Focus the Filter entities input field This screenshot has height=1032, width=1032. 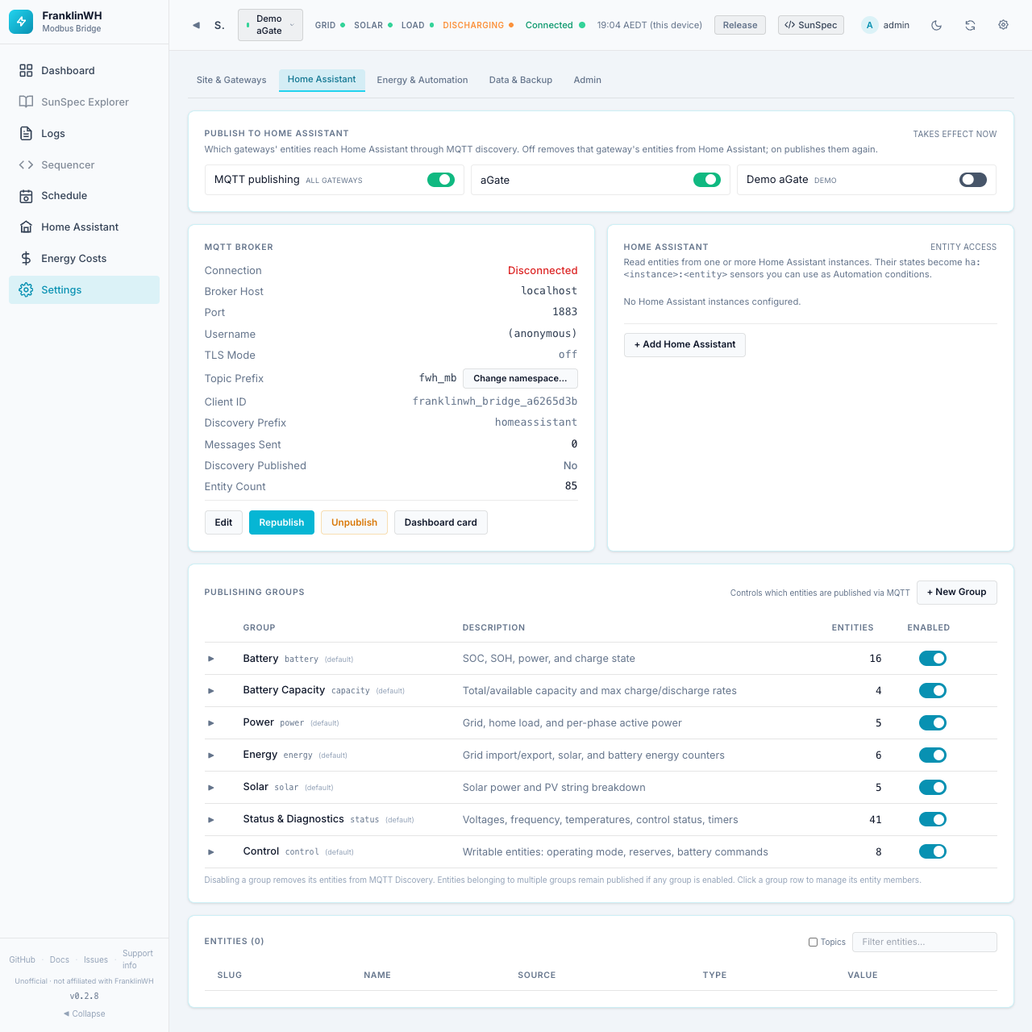pyautogui.click(x=925, y=942)
